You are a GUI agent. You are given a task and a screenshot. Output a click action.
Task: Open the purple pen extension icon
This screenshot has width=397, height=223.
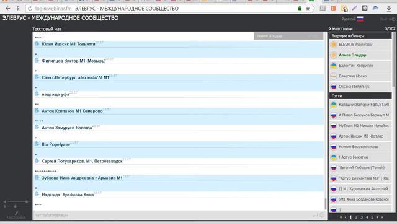pyautogui.click(x=354, y=8)
